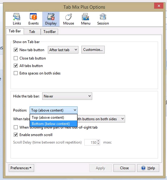Choose Top (above content) option
Viewport: 167px width, 180px height.
tap(53, 117)
